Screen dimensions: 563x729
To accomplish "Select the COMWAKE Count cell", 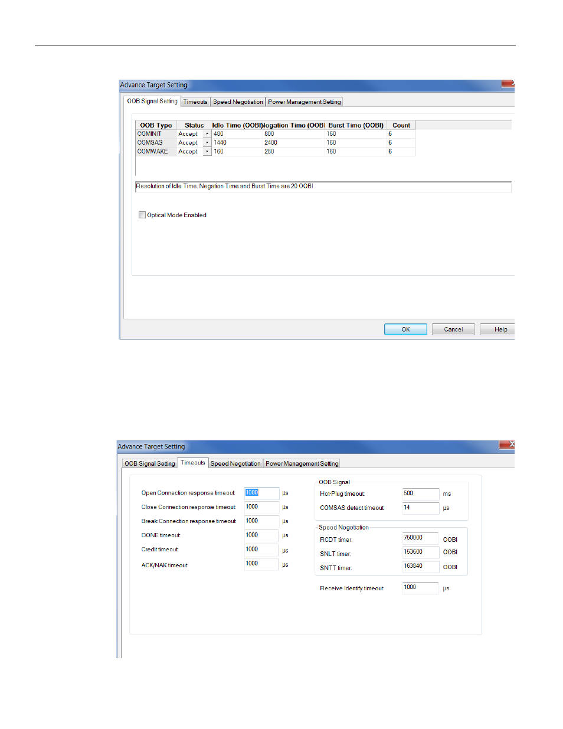I will click(x=401, y=152).
